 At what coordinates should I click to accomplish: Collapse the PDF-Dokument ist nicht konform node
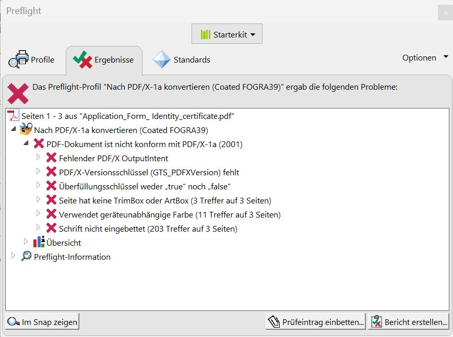tap(26, 143)
